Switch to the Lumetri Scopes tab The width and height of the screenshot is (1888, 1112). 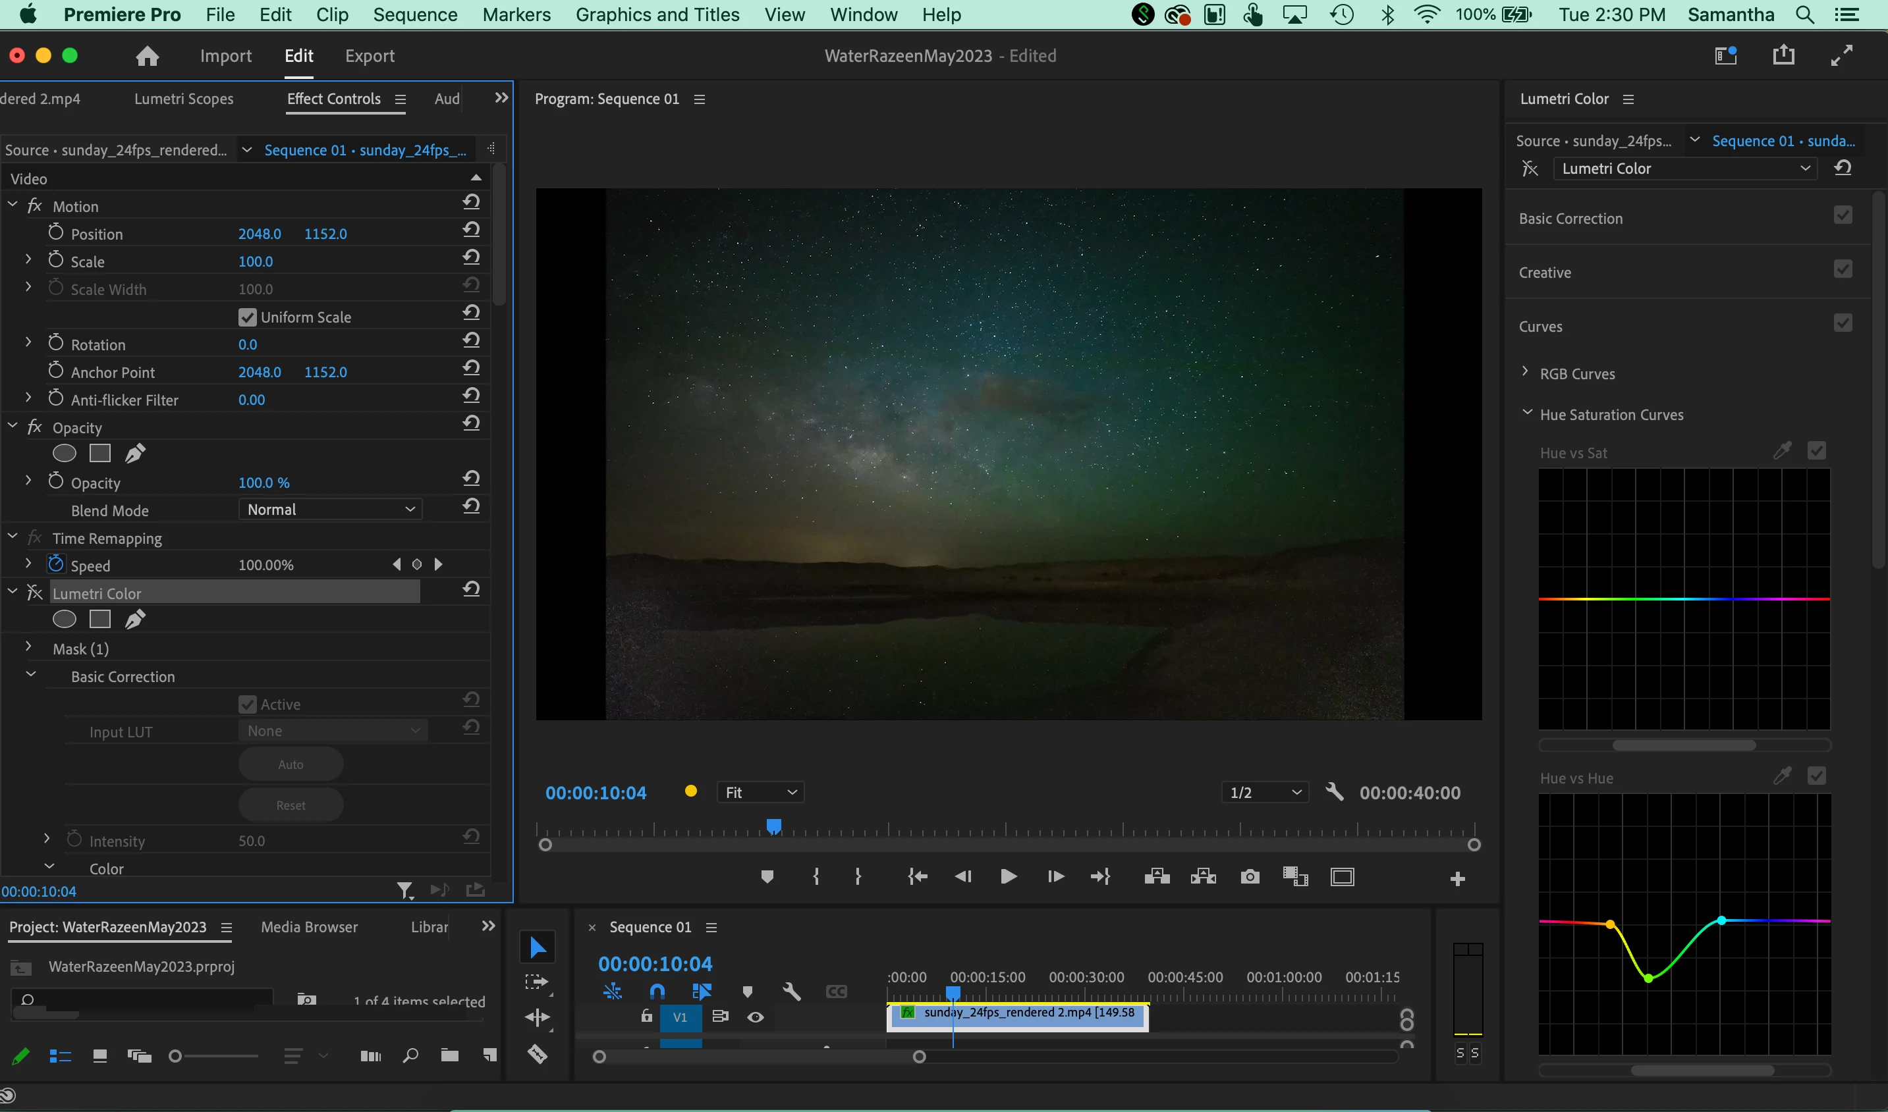184,99
